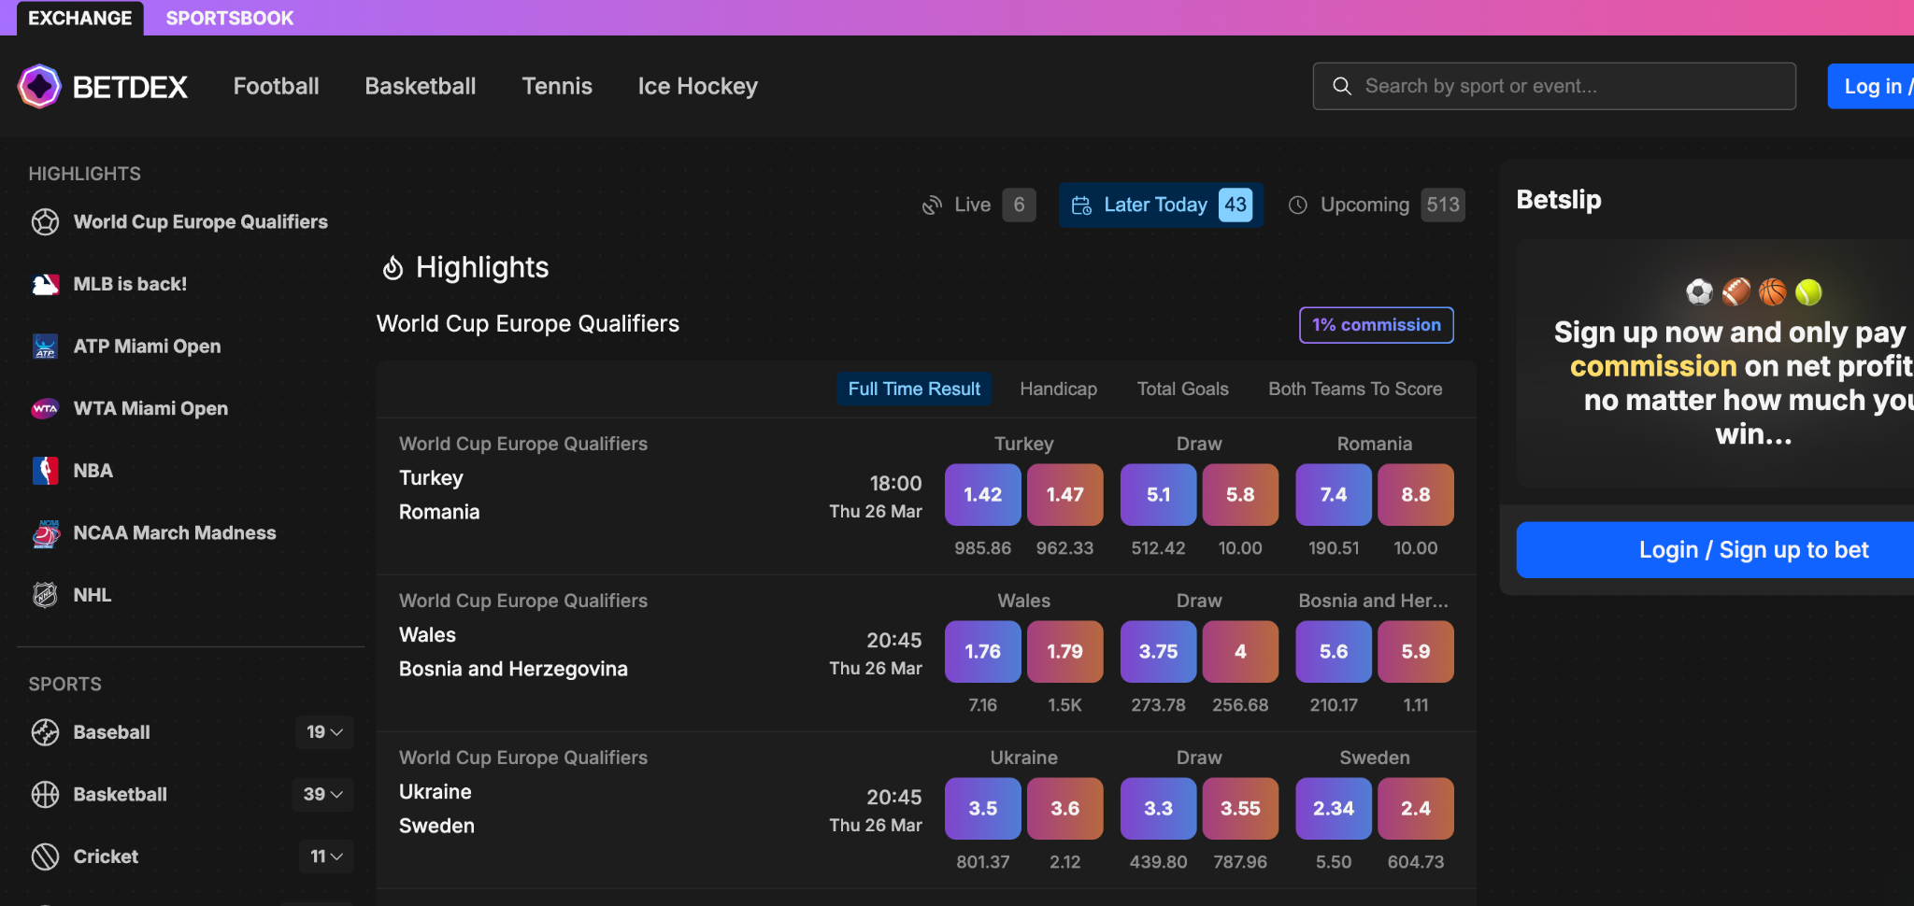Lay the Wales draw at 4

click(x=1240, y=652)
